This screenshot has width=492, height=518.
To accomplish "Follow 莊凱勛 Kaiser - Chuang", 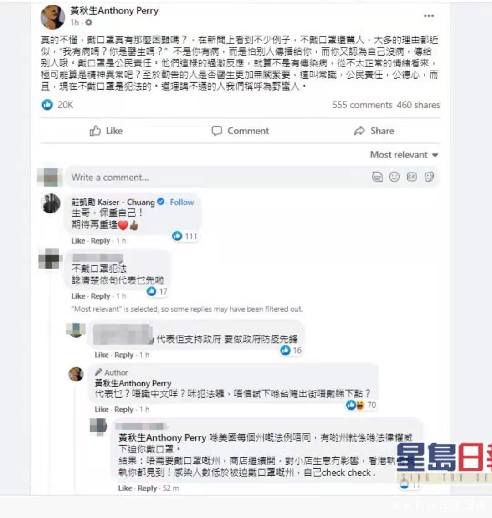I will 182,202.
